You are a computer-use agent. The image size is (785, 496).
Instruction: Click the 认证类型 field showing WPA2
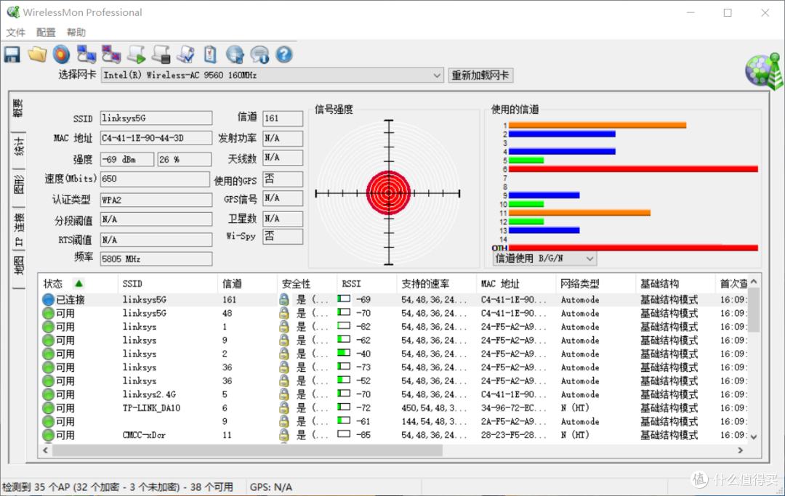156,200
